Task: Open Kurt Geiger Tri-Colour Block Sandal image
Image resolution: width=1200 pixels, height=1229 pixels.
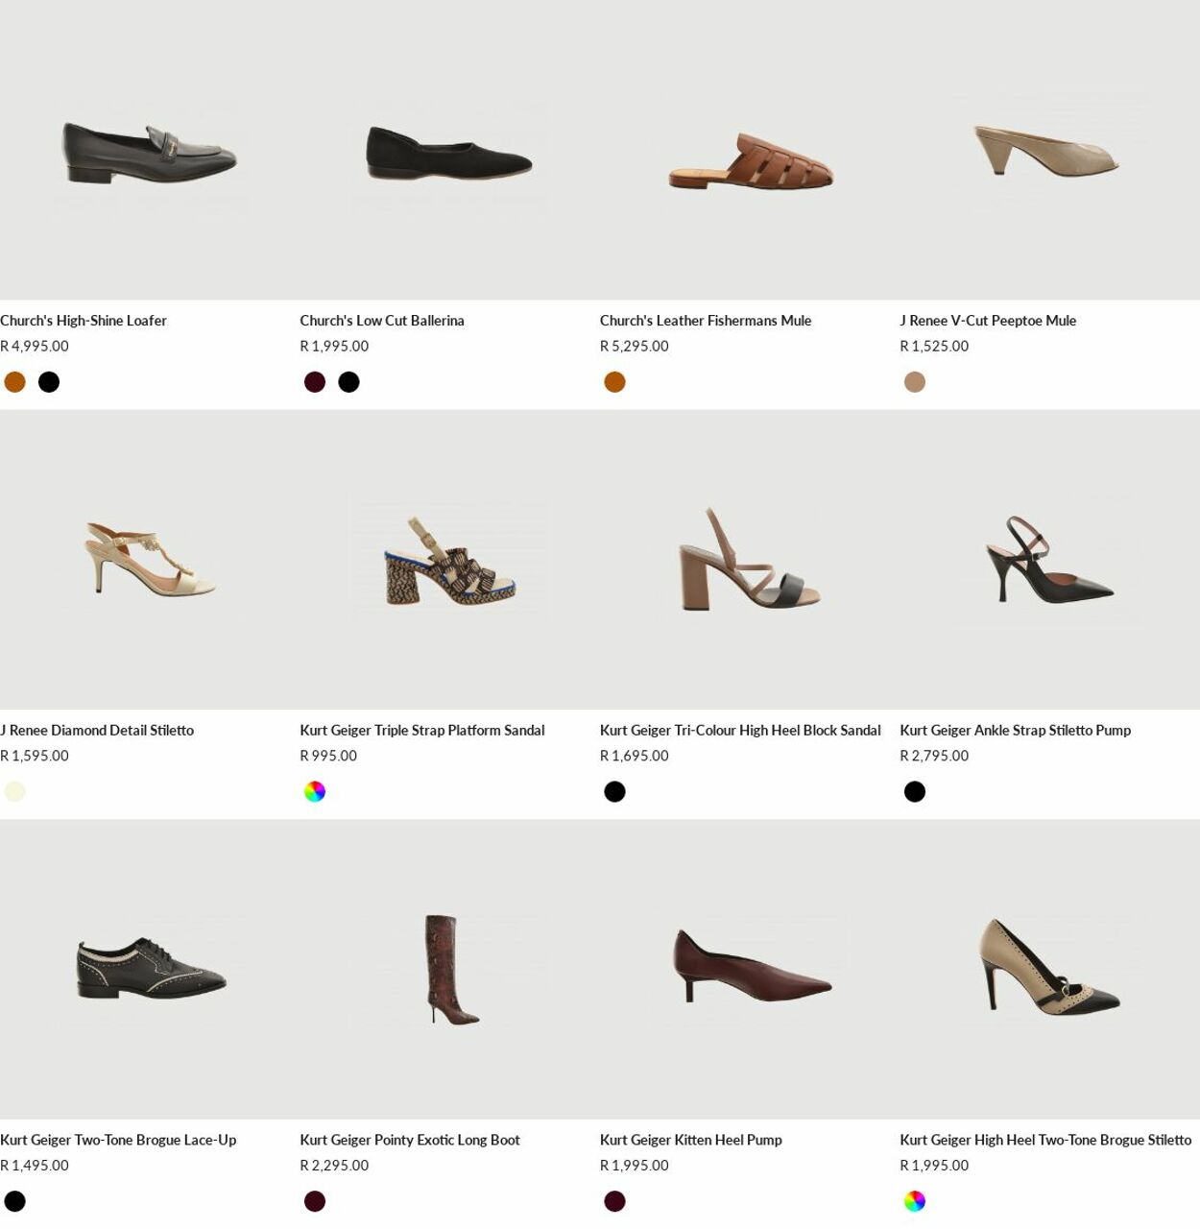Action: point(750,560)
